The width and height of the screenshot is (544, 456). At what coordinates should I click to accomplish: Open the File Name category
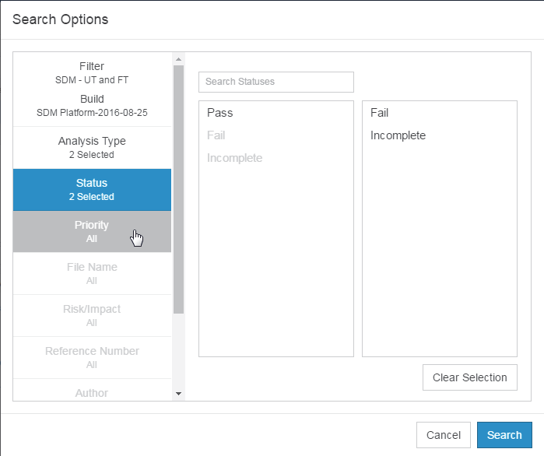coord(92,274)
